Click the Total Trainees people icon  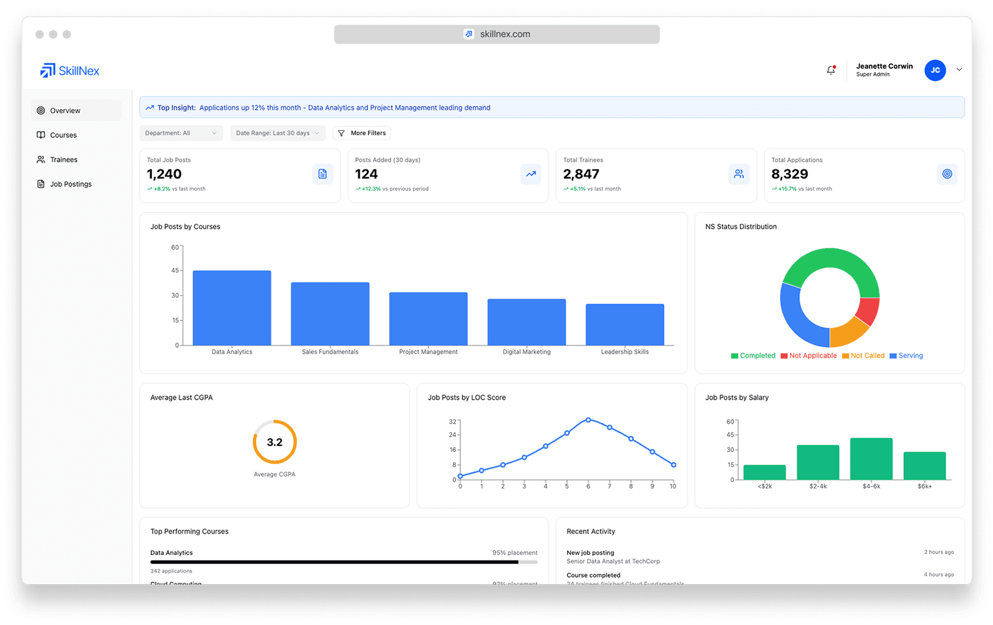(739, 174)
